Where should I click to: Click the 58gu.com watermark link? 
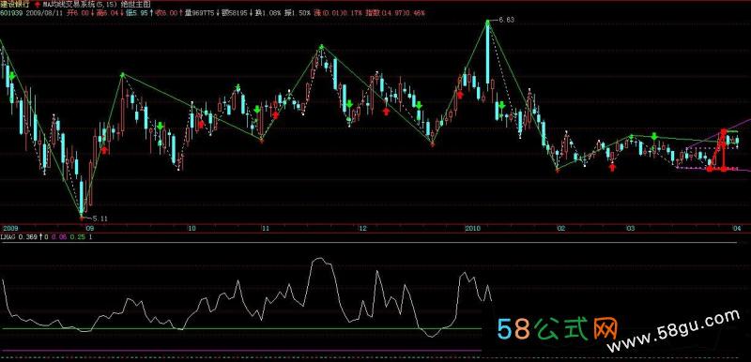pos(672,330)
